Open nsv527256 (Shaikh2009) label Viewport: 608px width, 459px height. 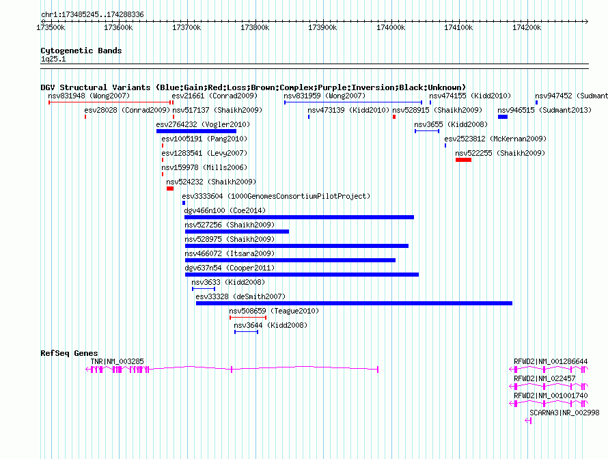point(229,225)
